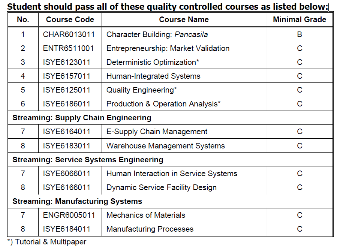
Task: Click the Streaming: Service Systems Engineering heading
Action: click(88, 160)
